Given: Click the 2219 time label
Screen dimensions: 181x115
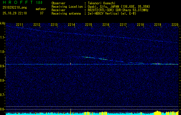Looking at the screenshot, I should [158, 25].
